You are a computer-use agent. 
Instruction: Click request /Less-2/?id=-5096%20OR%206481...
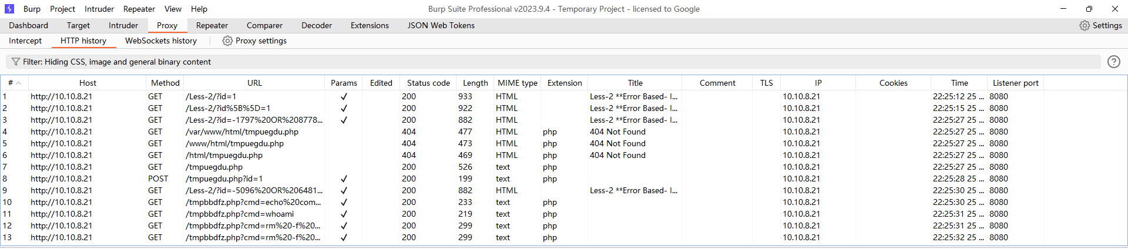[x=254, y=190]
